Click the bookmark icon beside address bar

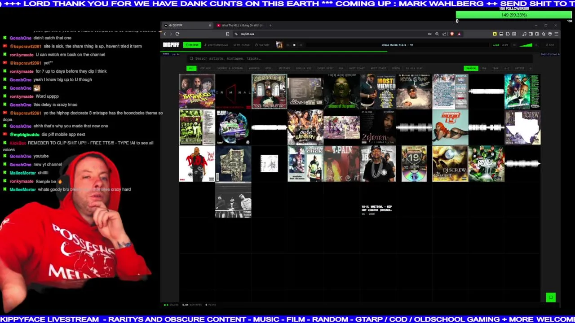click(227, 34)
